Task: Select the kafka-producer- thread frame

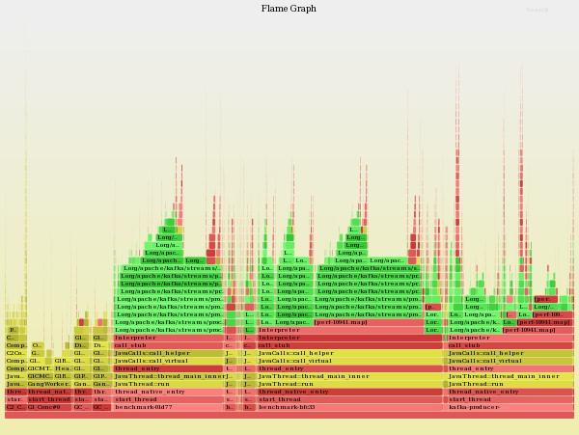Action: click(x=510, y=407)
